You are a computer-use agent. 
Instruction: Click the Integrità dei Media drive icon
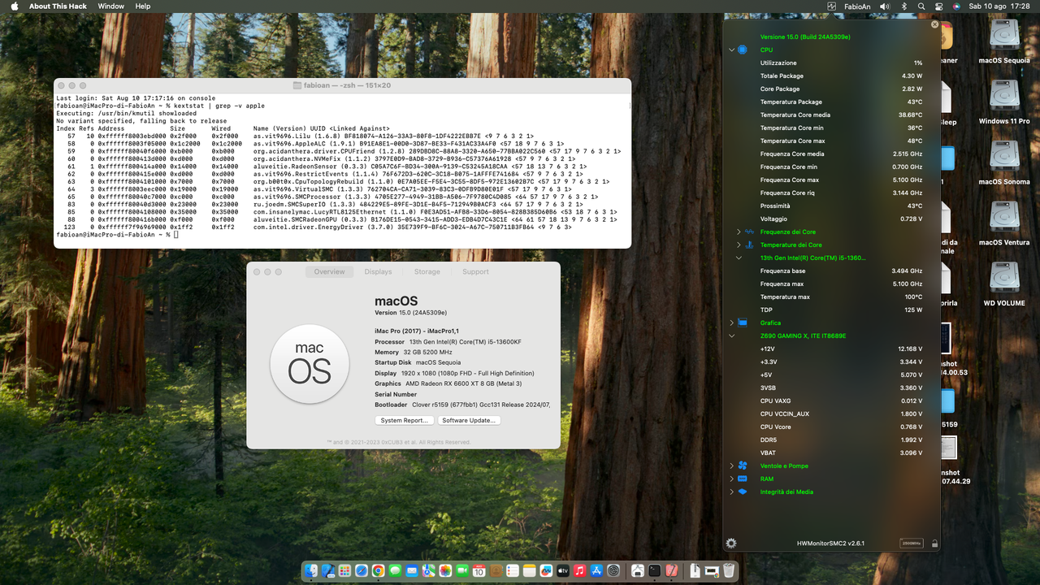tap(743, 492)
